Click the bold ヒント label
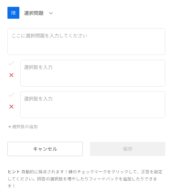This screenshot has height=195, width=179. coord(14,172)
